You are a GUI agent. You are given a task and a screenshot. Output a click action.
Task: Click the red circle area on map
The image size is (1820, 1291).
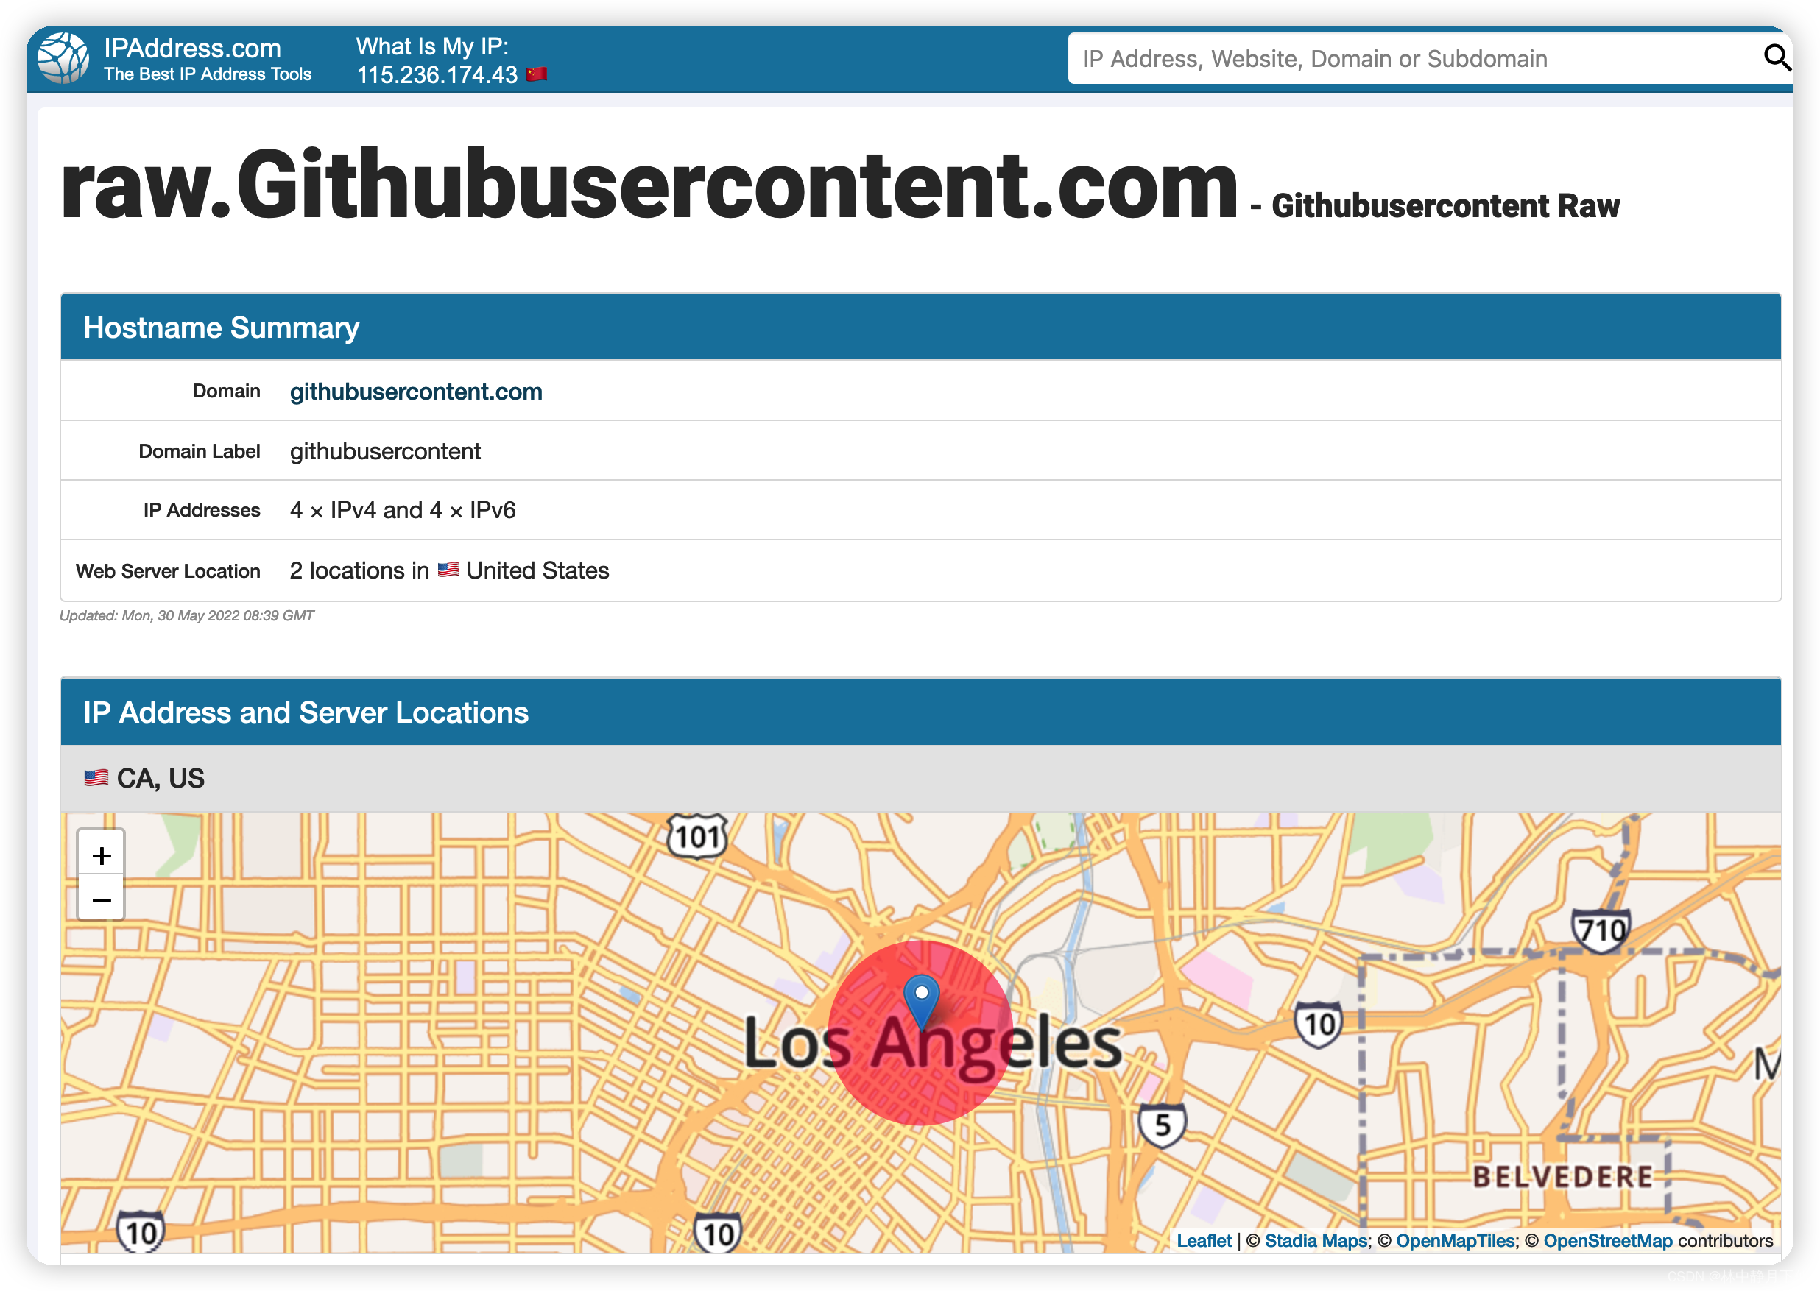(920, 1033)
